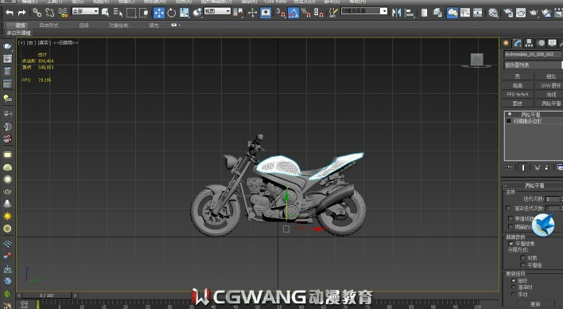The height and width of the screenshot is (309, 563).
Task: Expand the 可编辑多边形 stack entry
Action: [508, 121]
